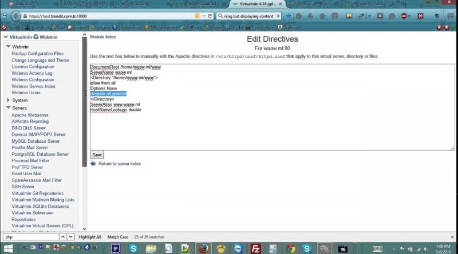Open the Images menu in developer toolbar
Viewport: 458px width, 254px height.
click(99, 27)
